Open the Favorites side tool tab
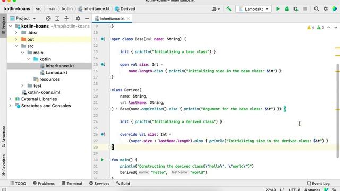The height and width of the screenshot is (191, 340). pyautogui.click(x=4, y=165)
